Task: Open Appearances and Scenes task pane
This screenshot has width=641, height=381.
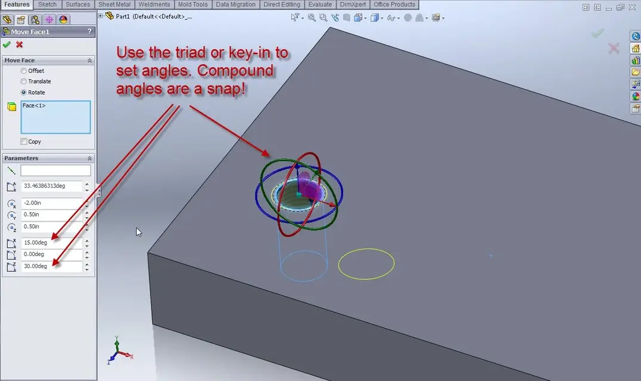Action: click(x=635, y=96)
